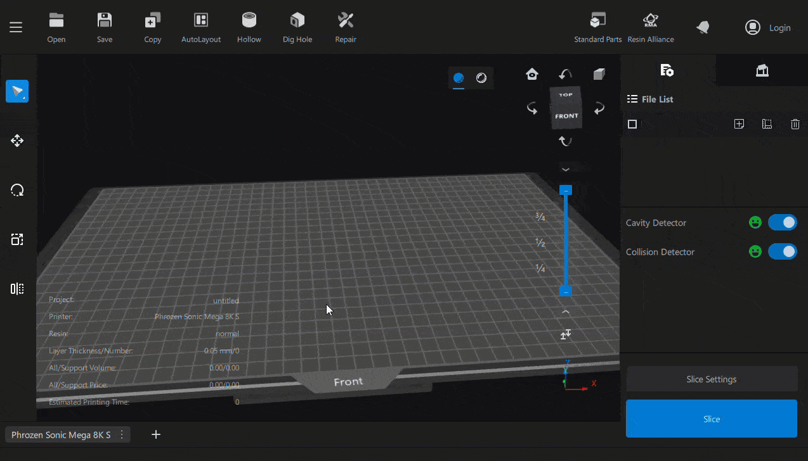Screen dimensions: 808x461
Task: Select the Rotate tool in left sidebar
Action: coord(17,190)
